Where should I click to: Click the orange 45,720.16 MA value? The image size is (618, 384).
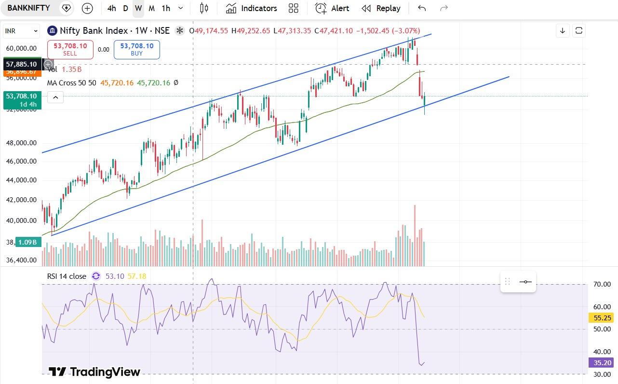[x=117, y=83]
